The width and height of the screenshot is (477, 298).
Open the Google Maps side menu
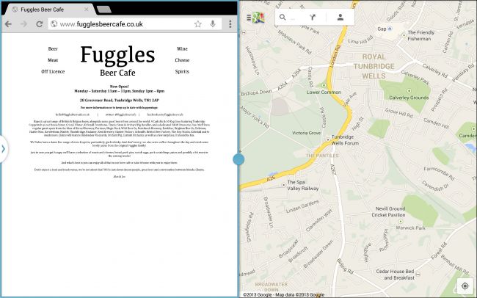[255, 17]
